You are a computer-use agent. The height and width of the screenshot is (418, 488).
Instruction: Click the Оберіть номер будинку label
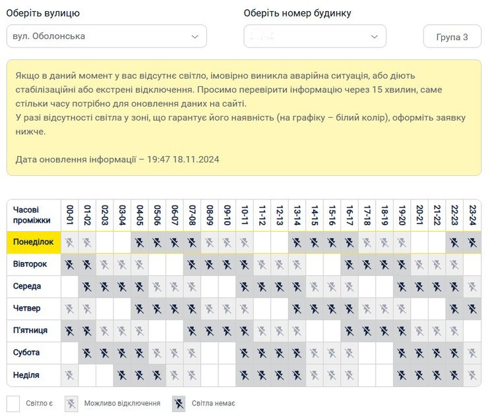click(x=297, y=13)
